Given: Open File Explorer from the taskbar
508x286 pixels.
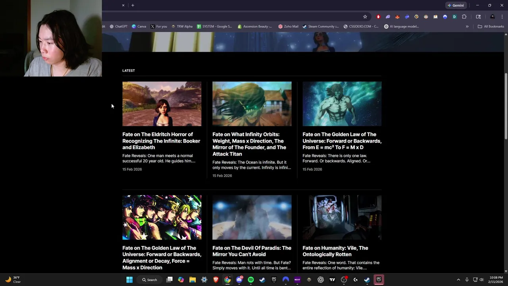Looking at the screenshot, I should coord(192,280).
